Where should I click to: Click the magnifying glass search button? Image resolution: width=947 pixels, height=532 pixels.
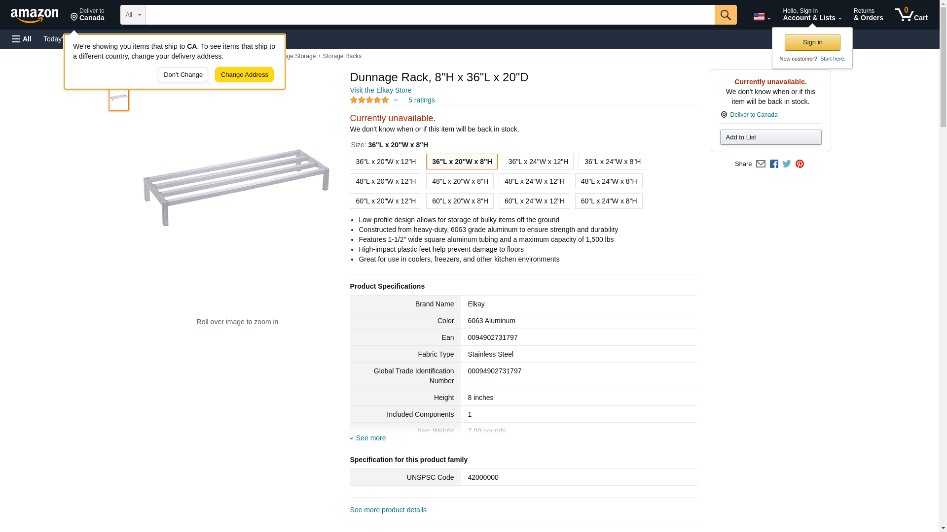(725, 15)
